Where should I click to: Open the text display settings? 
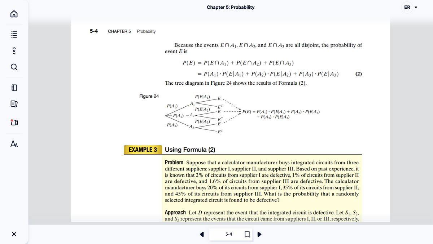click(x=14, y=143)
